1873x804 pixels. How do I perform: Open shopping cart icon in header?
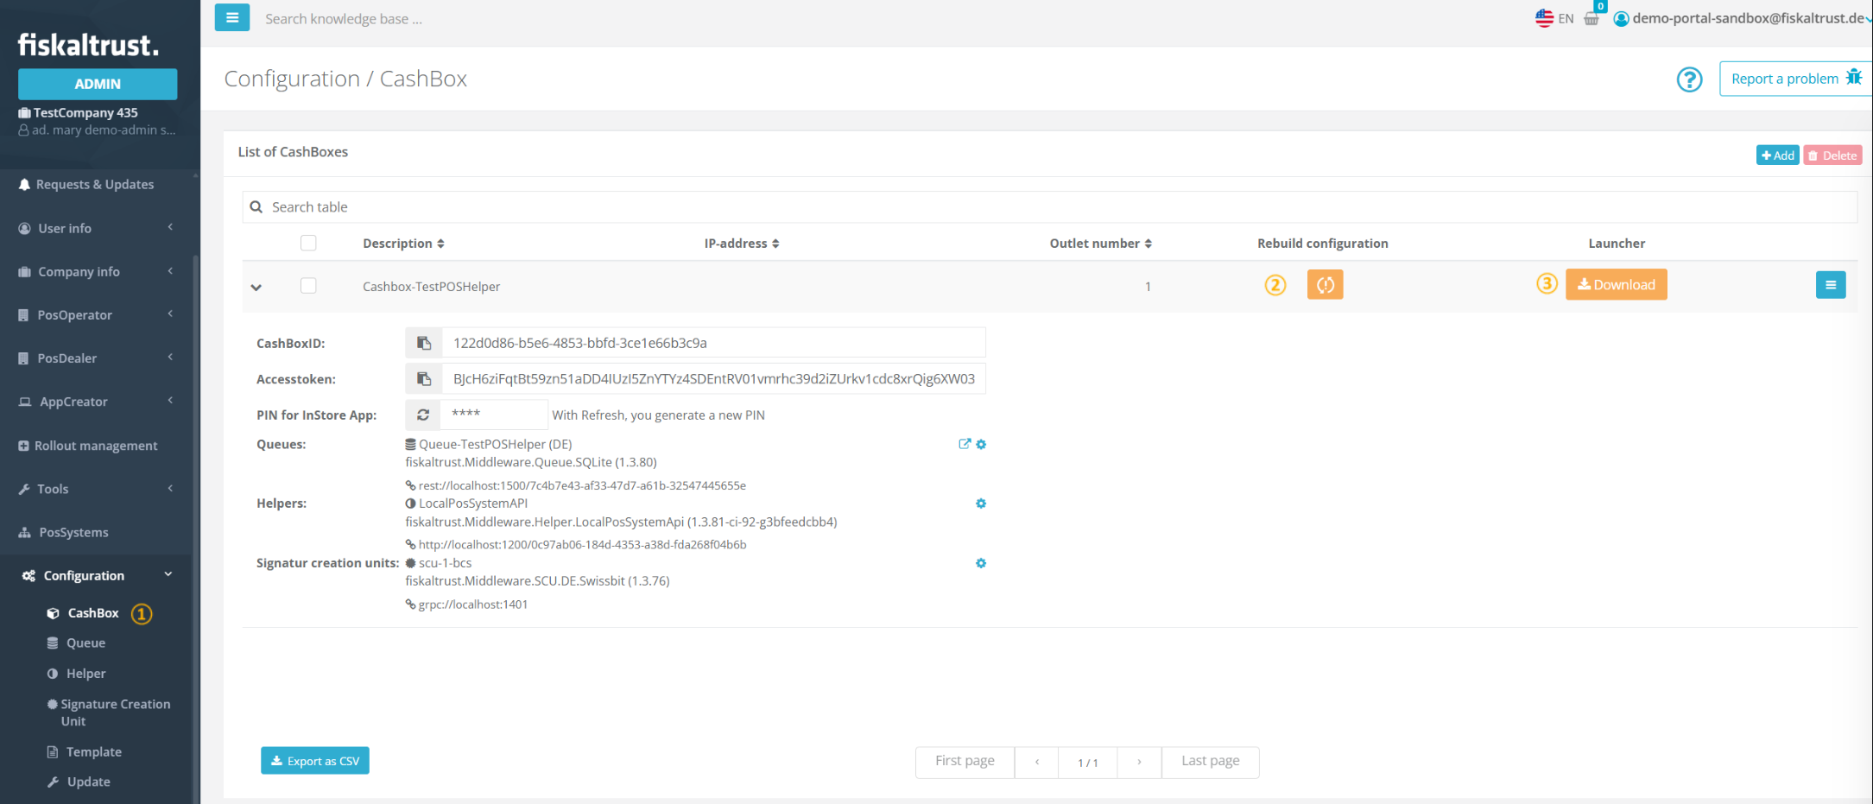1591,19
